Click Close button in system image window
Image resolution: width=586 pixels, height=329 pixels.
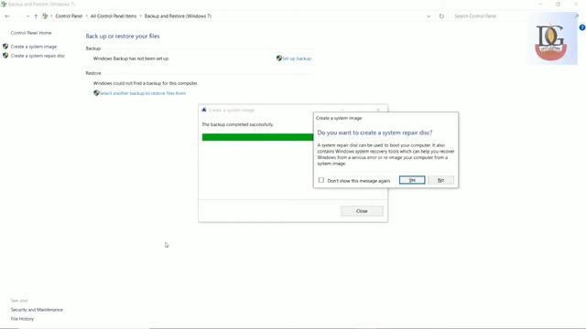362,211
